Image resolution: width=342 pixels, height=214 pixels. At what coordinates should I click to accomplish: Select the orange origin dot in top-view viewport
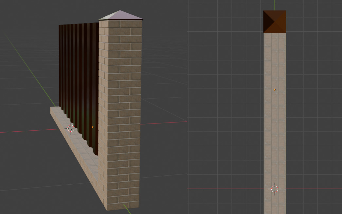pyautogui.click(x=275, y=90)
